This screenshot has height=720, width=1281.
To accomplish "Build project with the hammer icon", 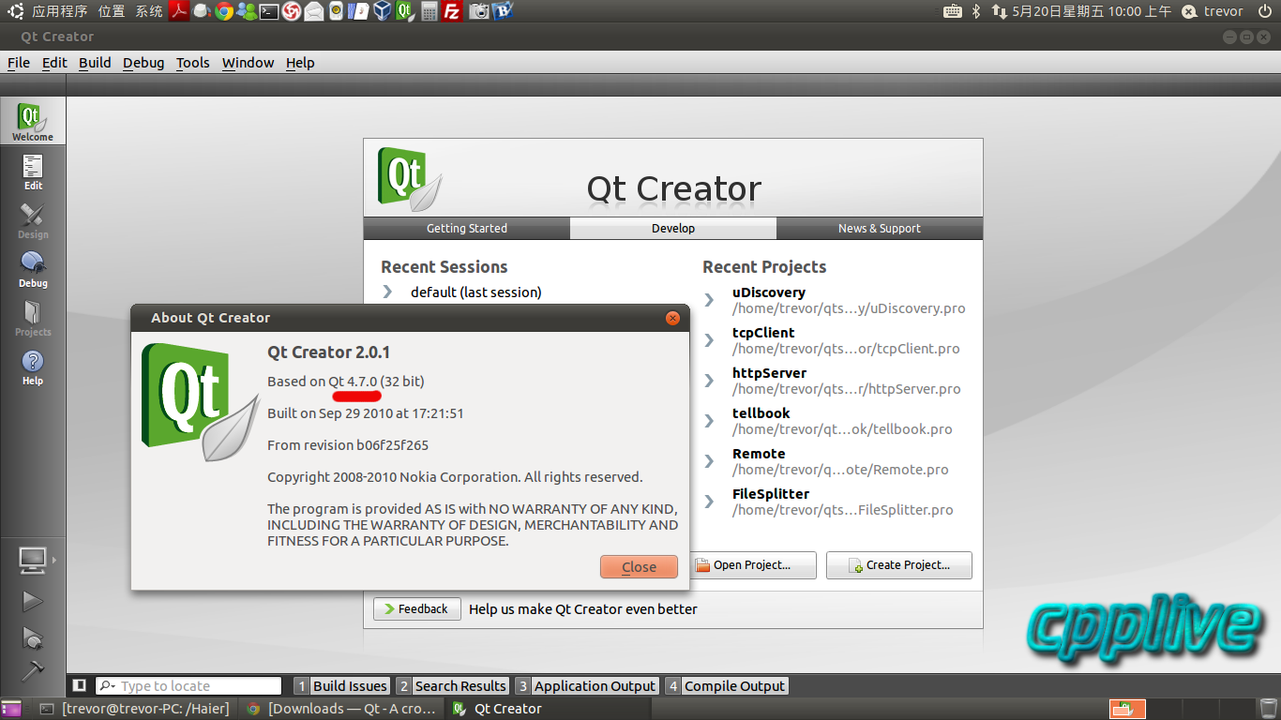I will [33, 670].
